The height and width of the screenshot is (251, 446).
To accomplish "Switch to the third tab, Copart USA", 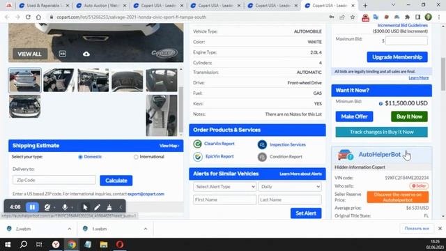I will click(158, 6).
